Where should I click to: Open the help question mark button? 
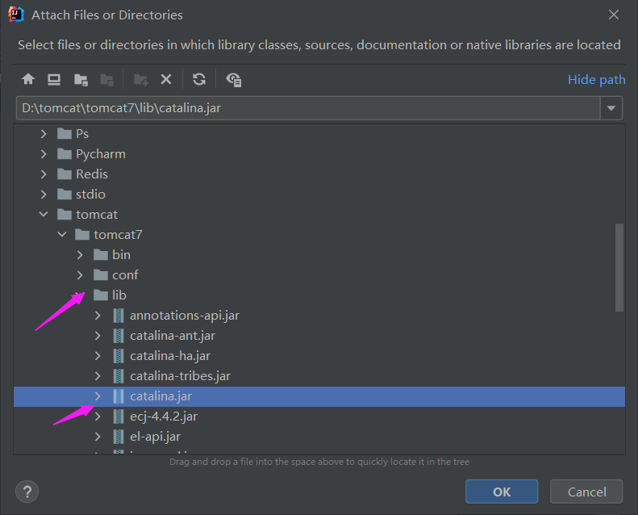pos(27,492)
